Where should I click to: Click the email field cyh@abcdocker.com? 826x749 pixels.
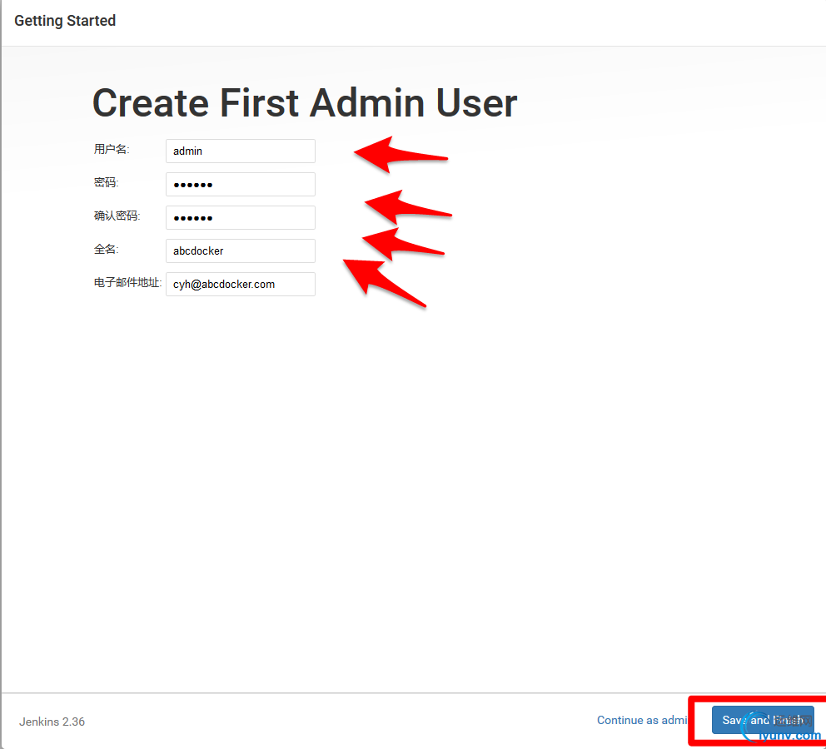click(x=240, y=285)
